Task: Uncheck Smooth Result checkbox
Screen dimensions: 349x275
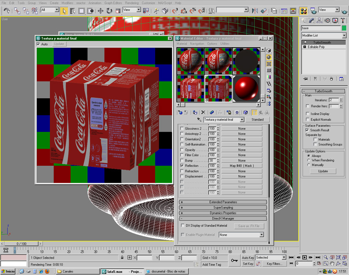Action: pyautogui.click(x=307, y=130)
